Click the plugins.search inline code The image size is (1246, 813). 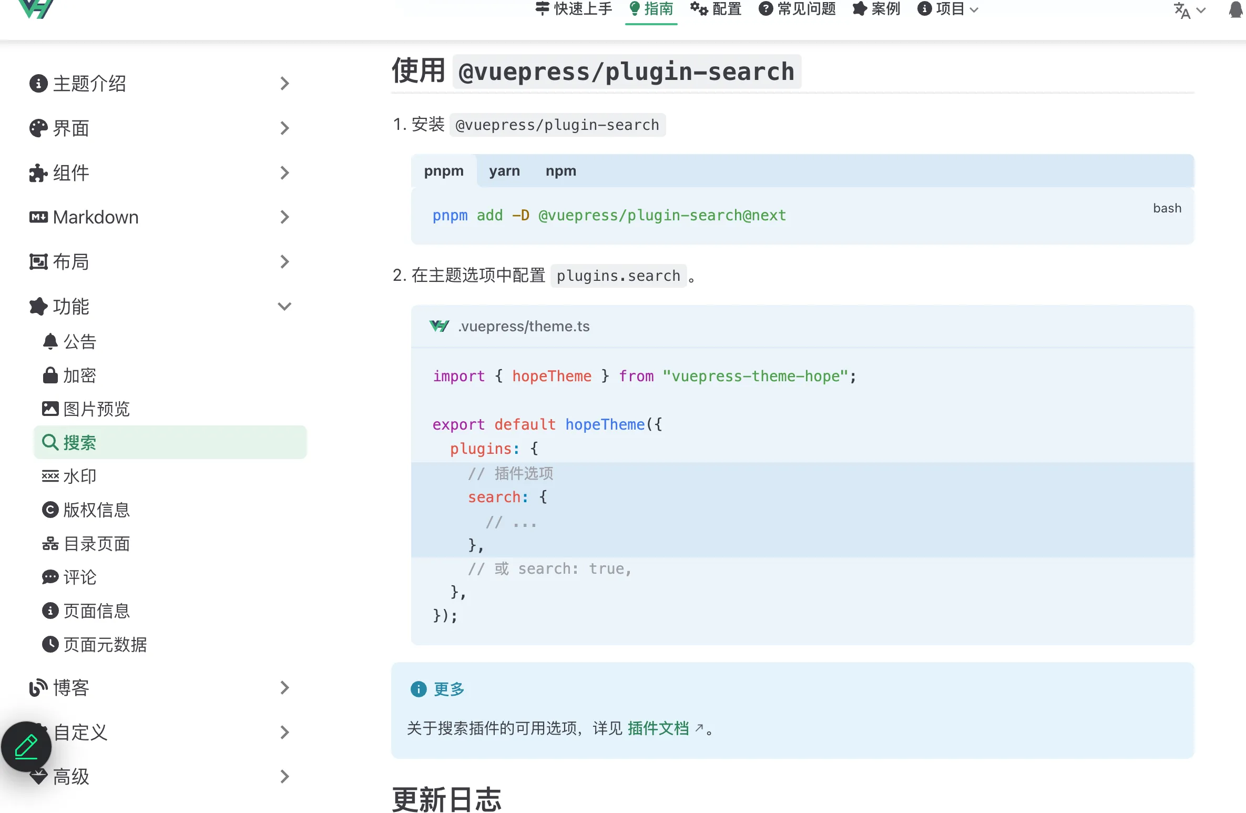[618, 276]
